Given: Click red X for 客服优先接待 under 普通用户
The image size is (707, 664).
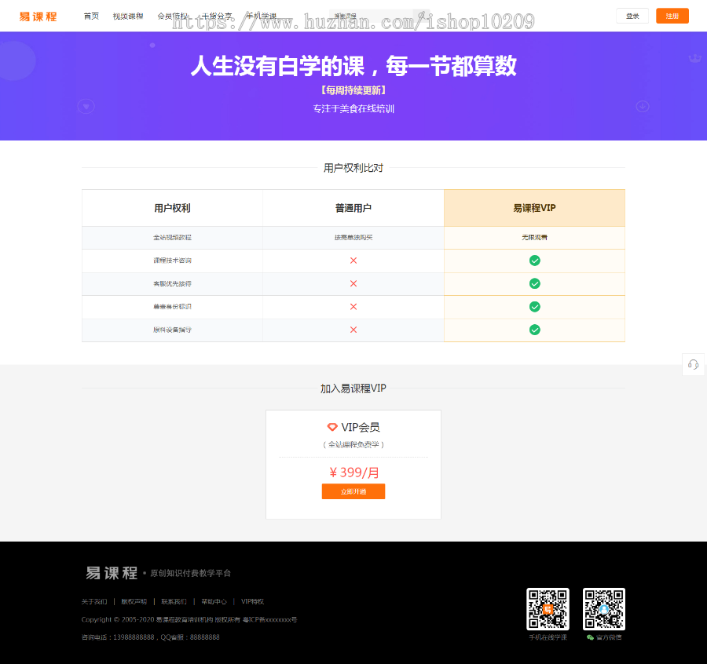Looking at the screenshot, I should [353, 283].
